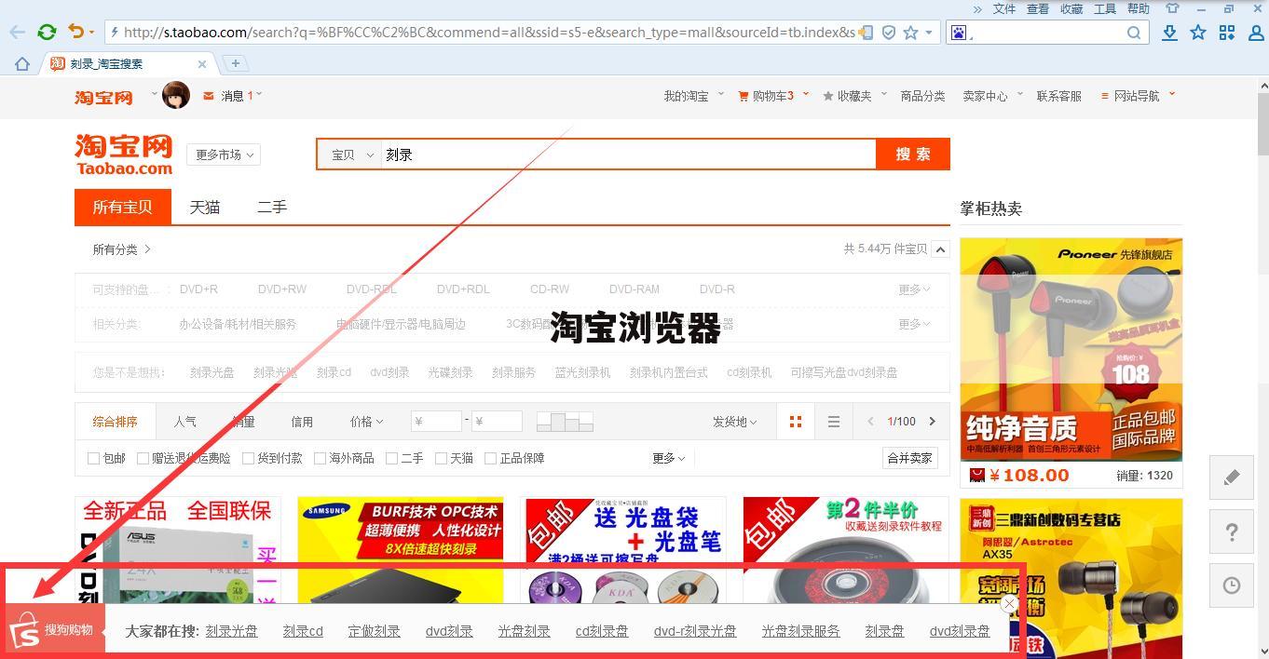The image size is (1269, 659).
Task: Open the 购物车 shopping cart
Action: pos(772,96)
